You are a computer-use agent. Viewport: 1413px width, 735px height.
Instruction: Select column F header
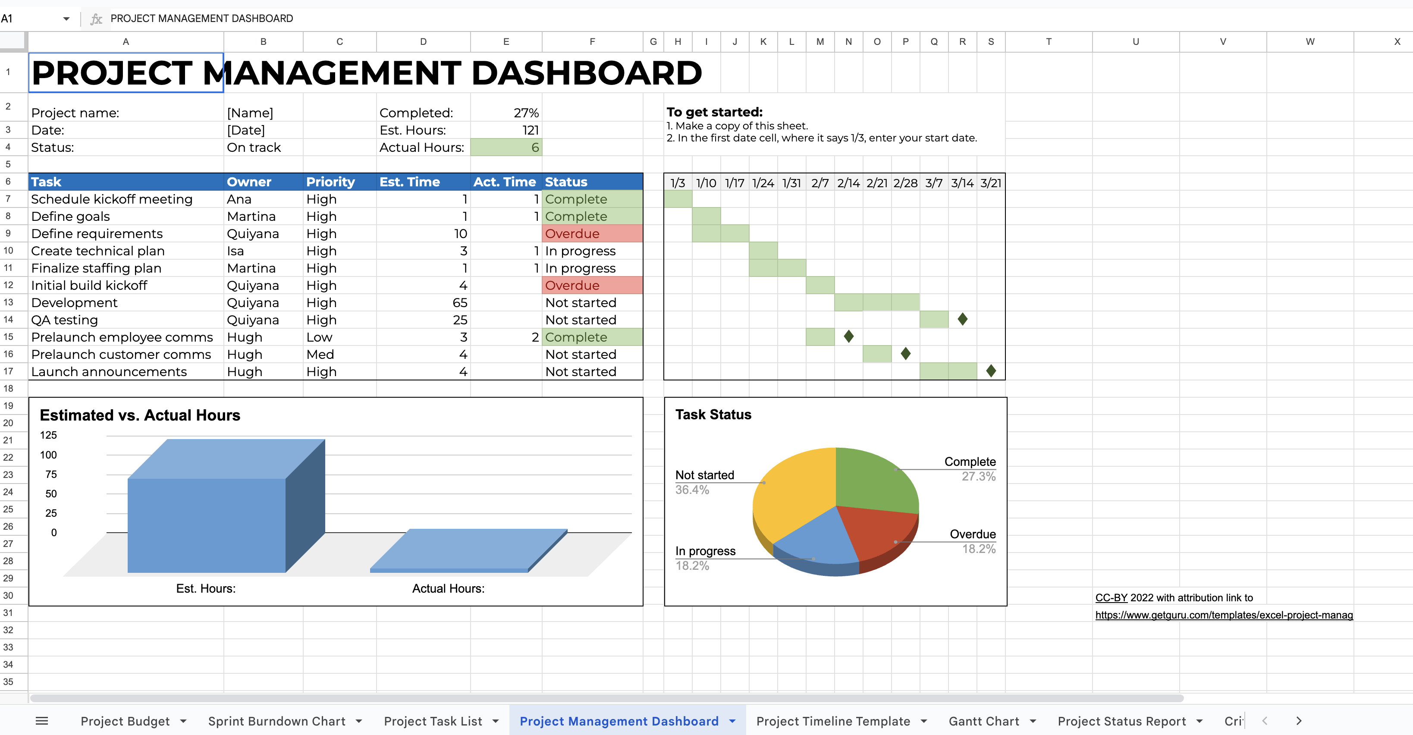(592, 42)
